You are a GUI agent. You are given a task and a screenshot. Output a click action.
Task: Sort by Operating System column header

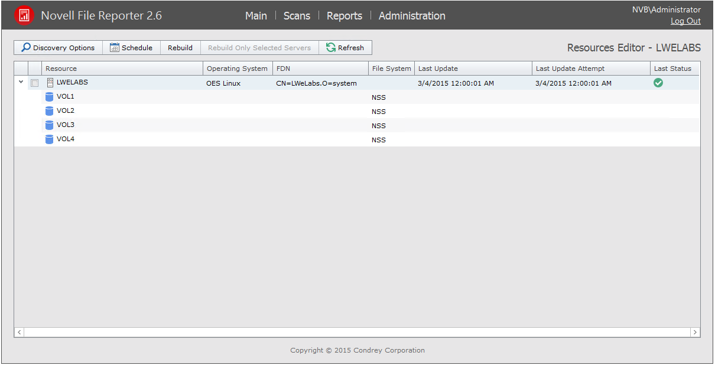click(238, 69)
